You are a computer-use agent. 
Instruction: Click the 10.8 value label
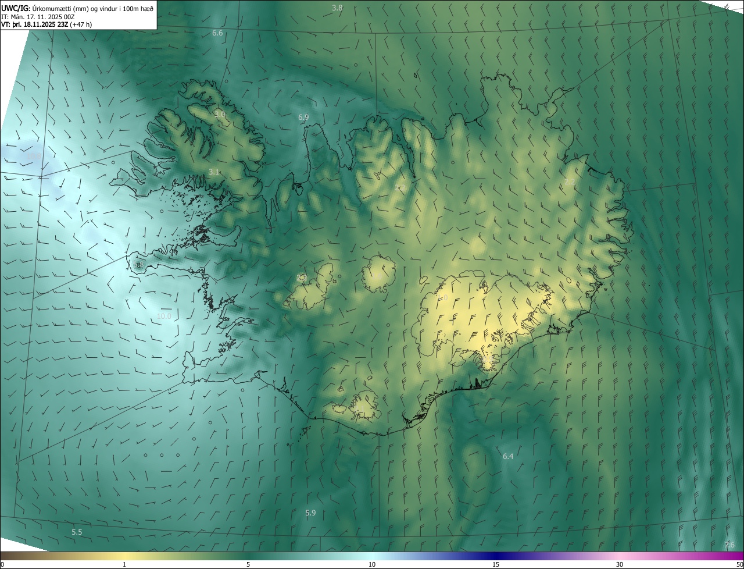pos(35,156)
